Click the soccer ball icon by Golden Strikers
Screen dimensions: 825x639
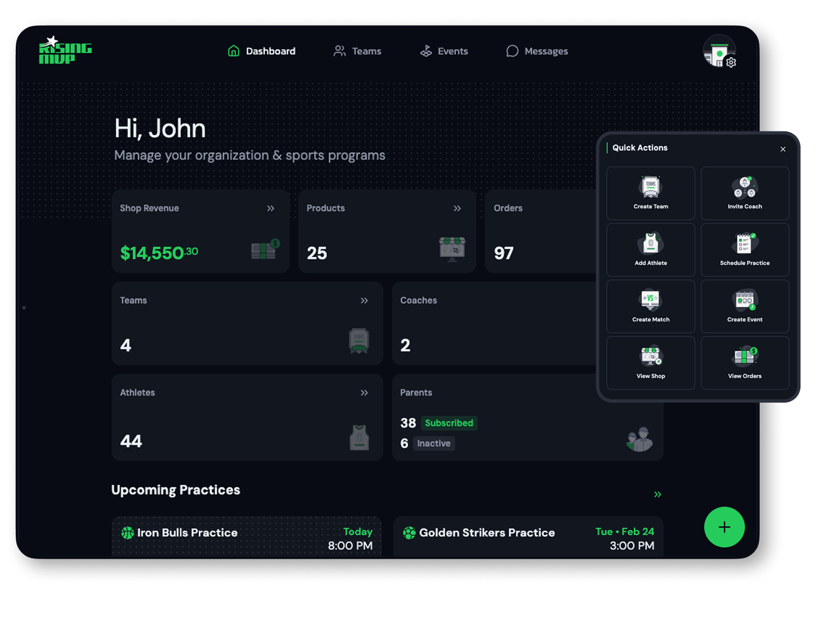tap(409, 533)
